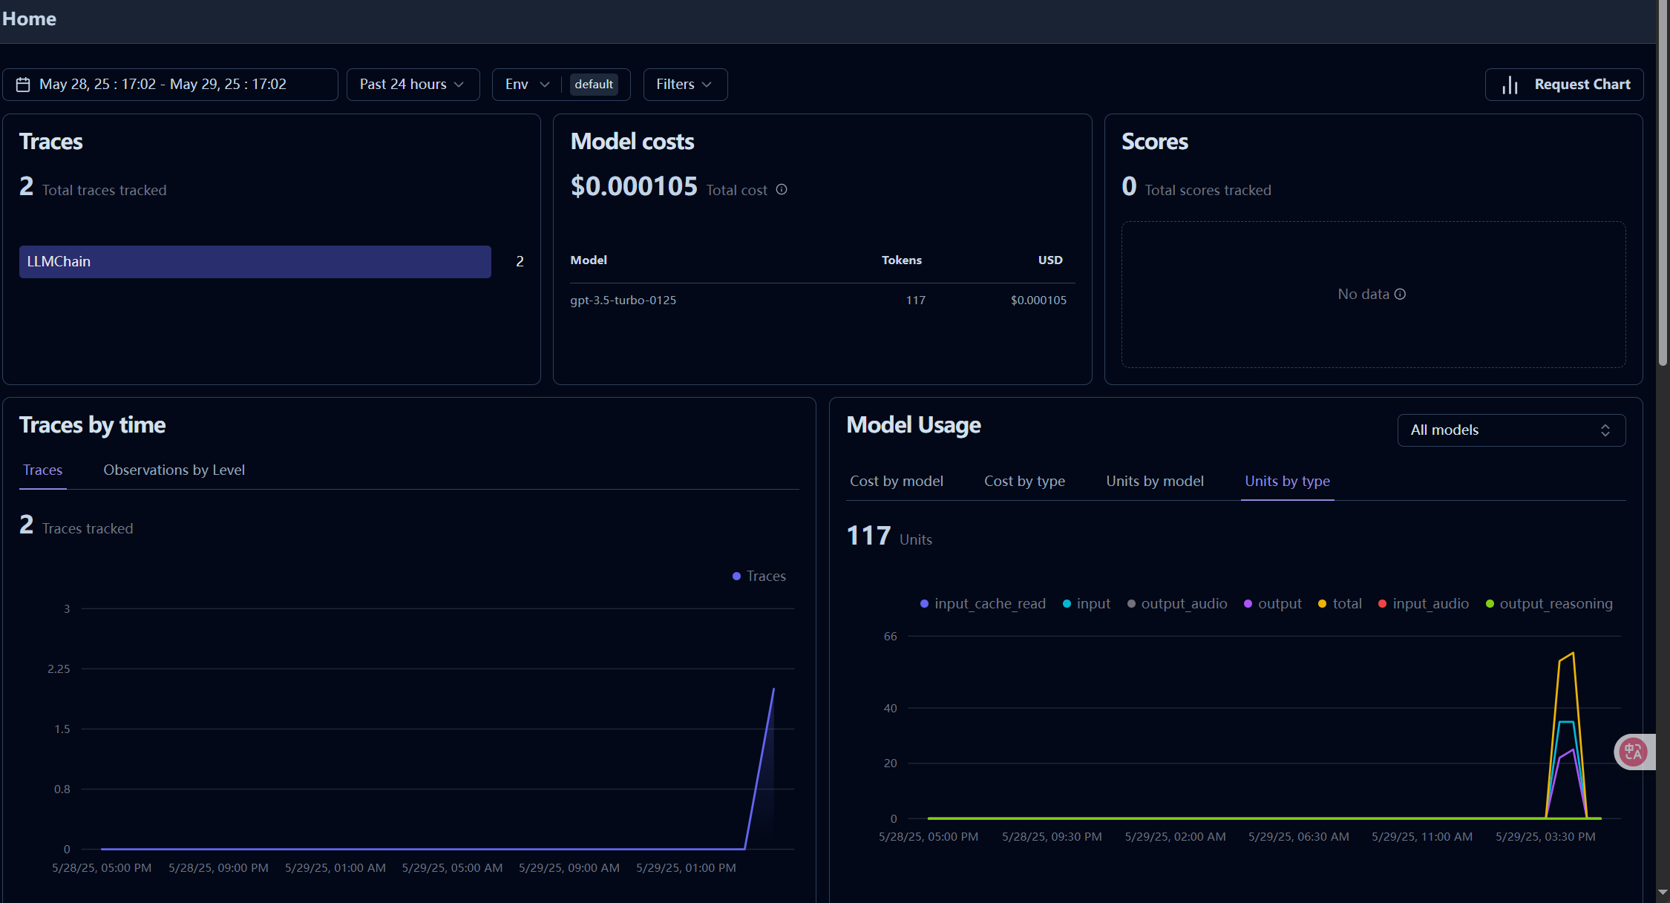Click the floating translate icon
The height and width of the screenshot is (903, 1670).
[1633, 752]
